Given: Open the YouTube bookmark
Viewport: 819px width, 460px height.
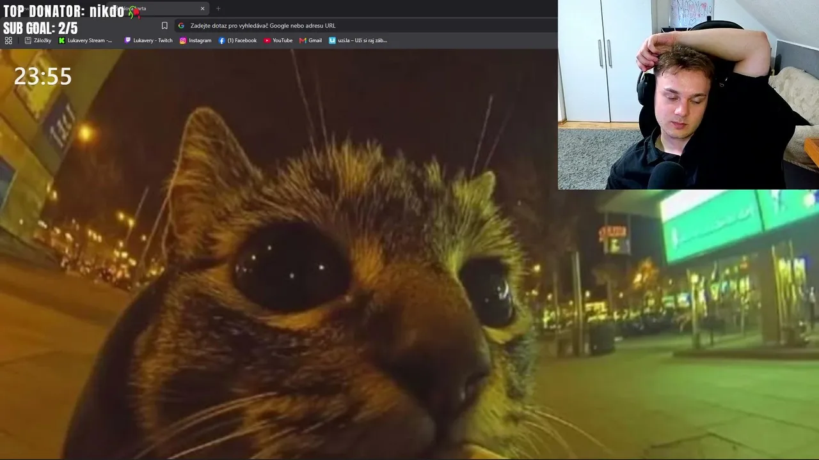Looking at the screenshot, I should [x=278, y=40].
